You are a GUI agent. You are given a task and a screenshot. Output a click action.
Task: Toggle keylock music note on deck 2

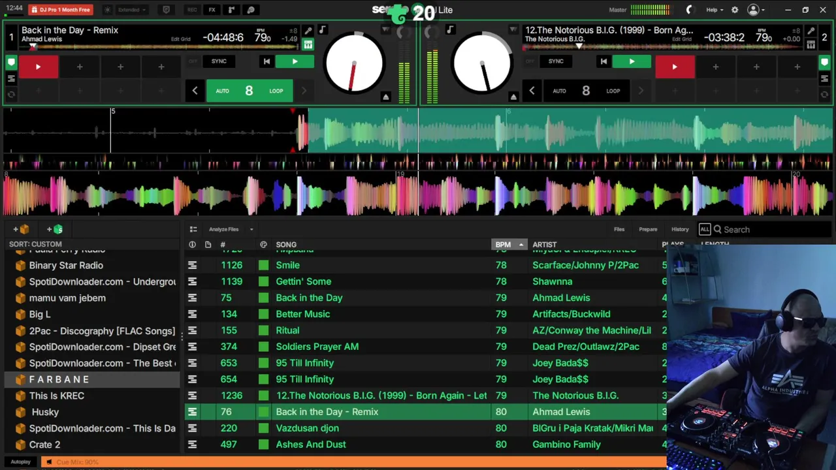tap(449, 29)
